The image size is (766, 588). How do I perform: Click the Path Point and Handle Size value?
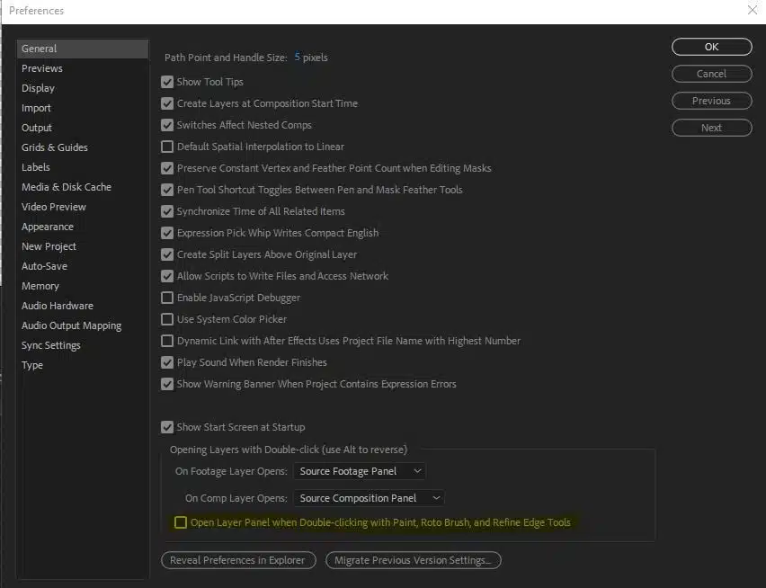(298, 58)
